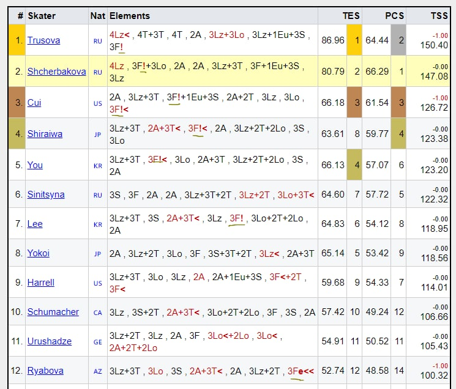
Task: Open the Sinitsyna skater link
Action: (x=45, y=194)
